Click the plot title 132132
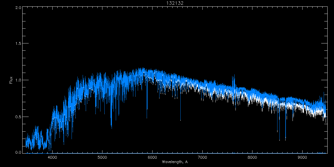The width and height of the screenshot is (334, 167). [x=175, y=3]
